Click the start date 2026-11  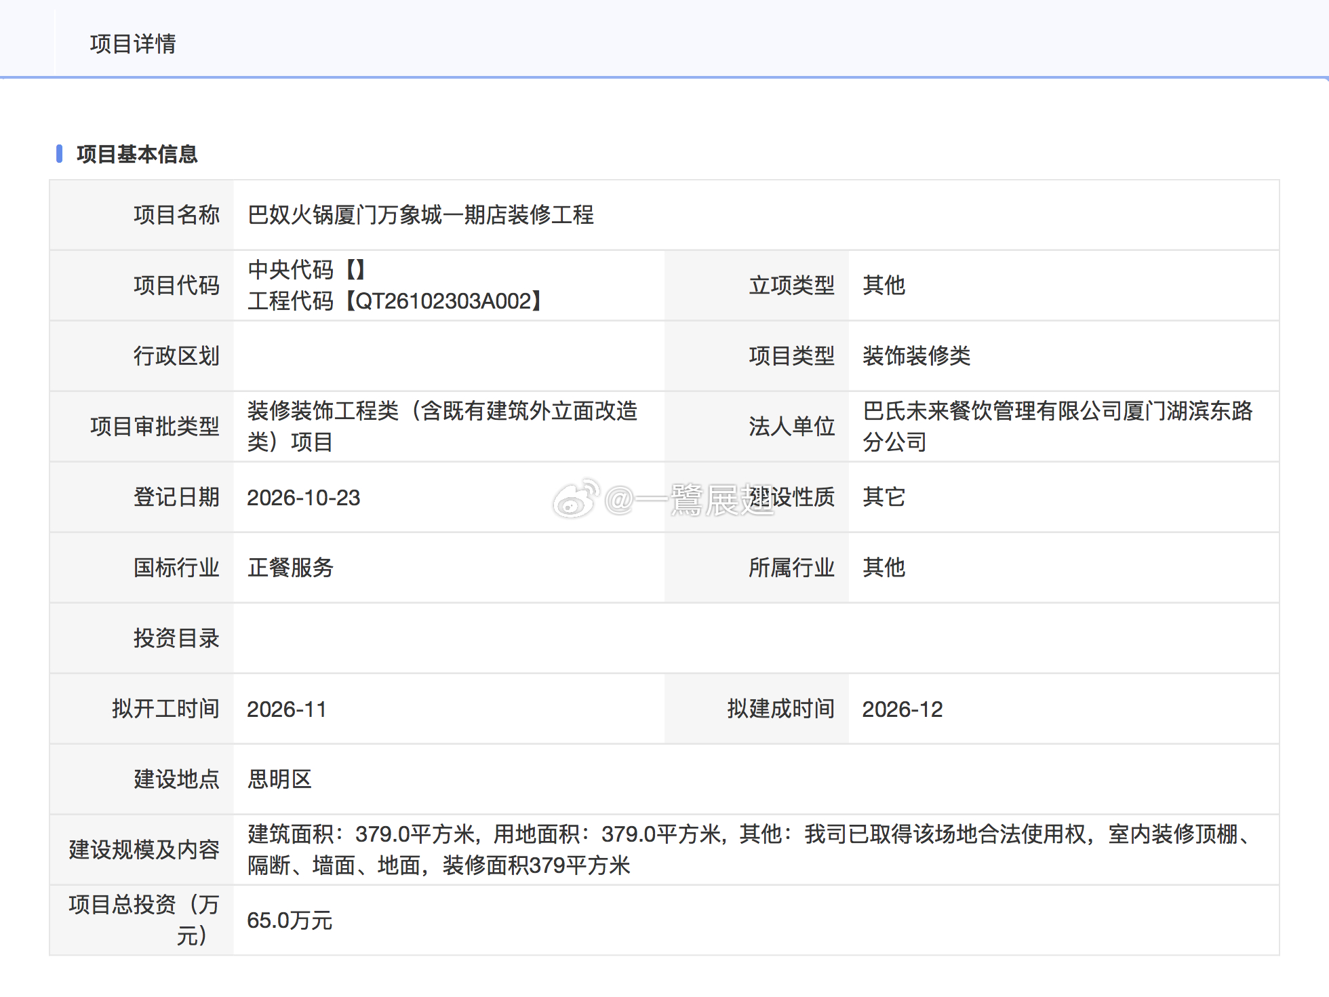(x=287, y=709)
